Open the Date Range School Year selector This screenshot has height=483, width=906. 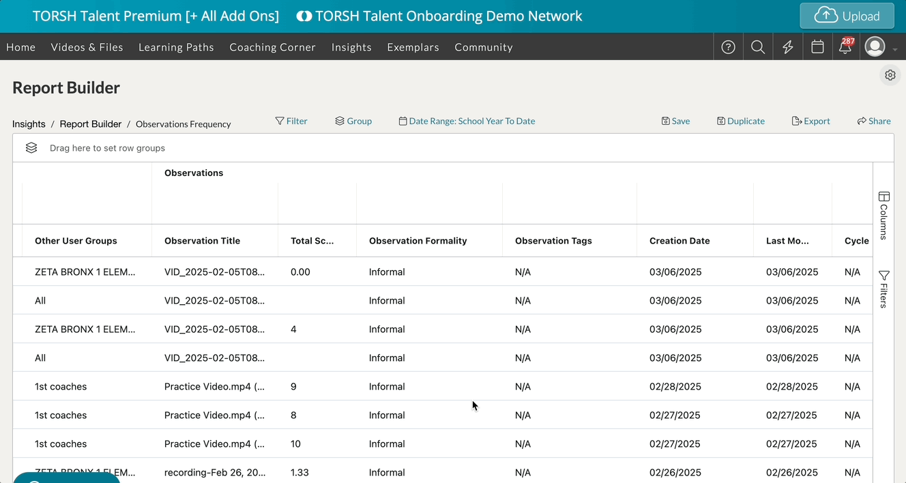467,121
